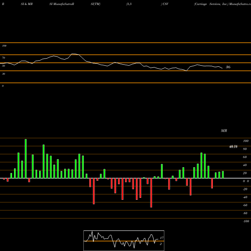Click the RSI axis label 30
This screenshot has width=251, height=251.
pos(4,74)
